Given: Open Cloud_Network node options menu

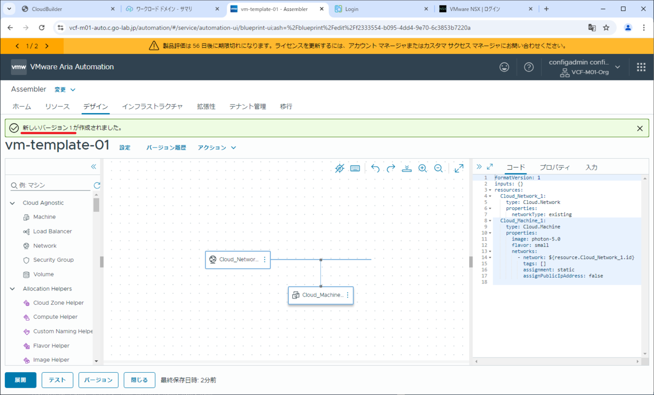Looking at the screenshot, I should point(265,260).
